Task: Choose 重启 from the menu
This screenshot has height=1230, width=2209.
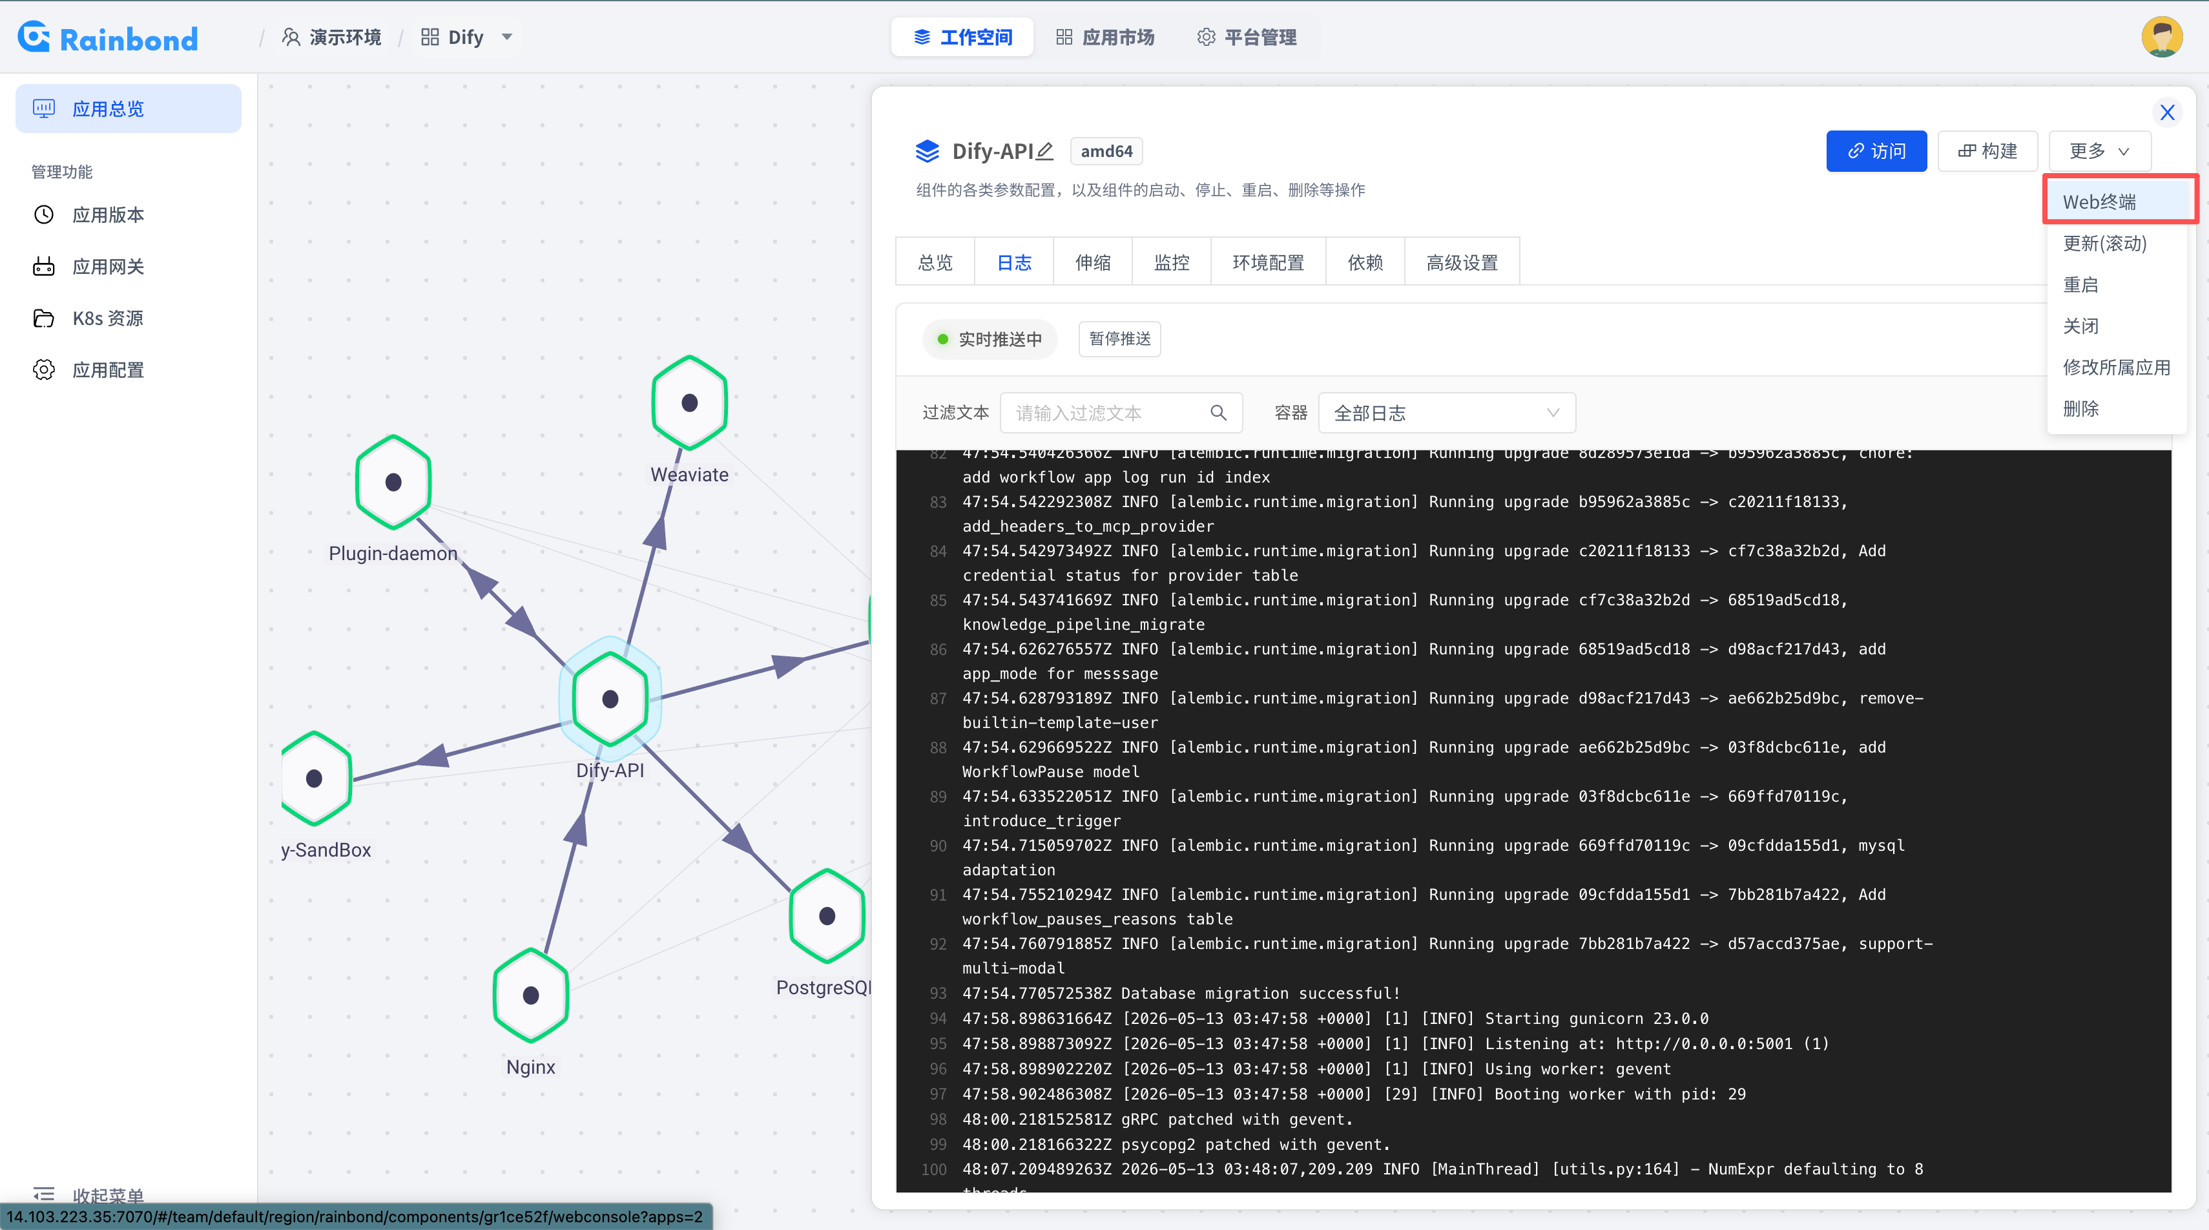Action: (2118, 285)
